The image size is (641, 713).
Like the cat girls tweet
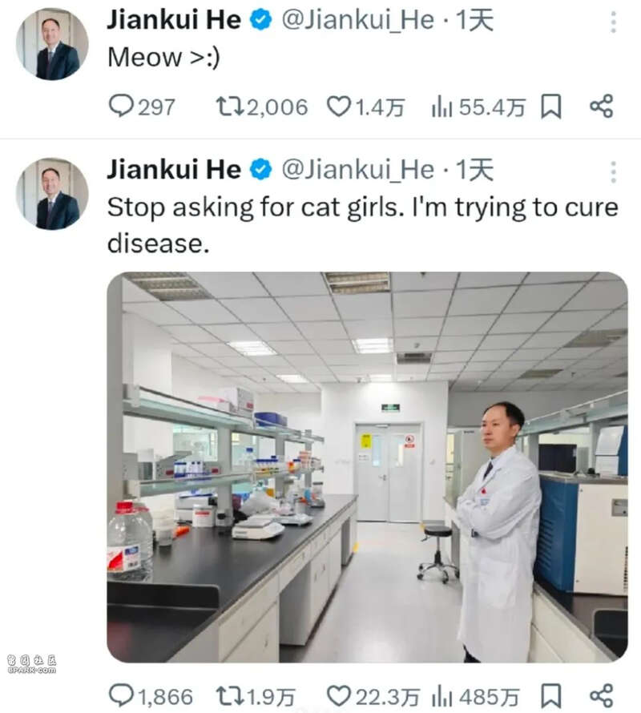[373, 696]
